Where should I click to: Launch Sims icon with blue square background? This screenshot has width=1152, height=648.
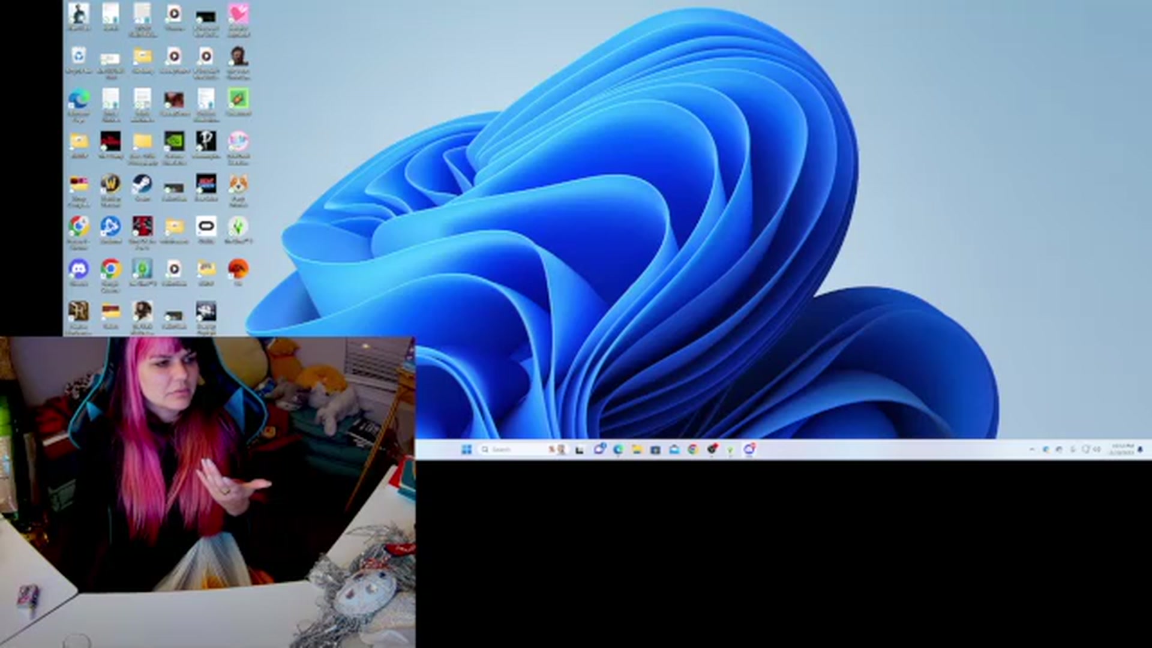click(x=142, y=269)
